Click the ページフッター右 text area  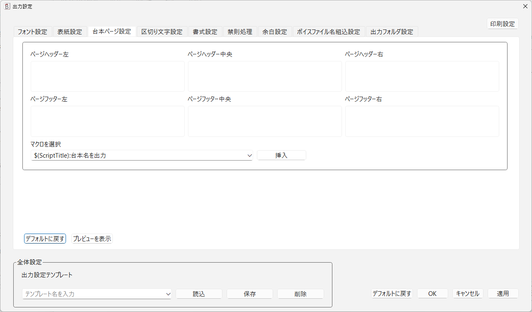point(422,121)
